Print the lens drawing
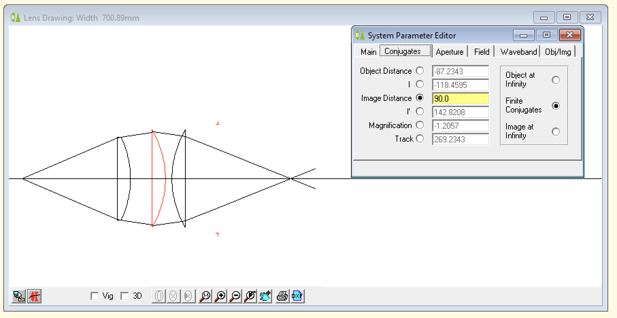The width and height of the screenshot is (617, 318). coord(282,296)
